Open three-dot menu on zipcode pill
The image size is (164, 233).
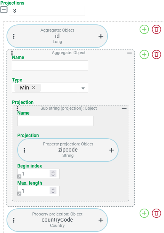(x=24, y=150)
